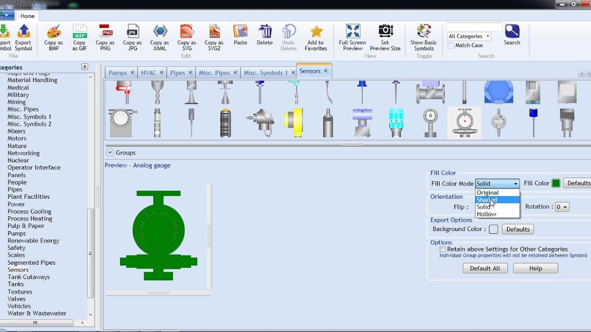Click Export Symbol in the File group

pyautogui.click(x=24, y=38)
